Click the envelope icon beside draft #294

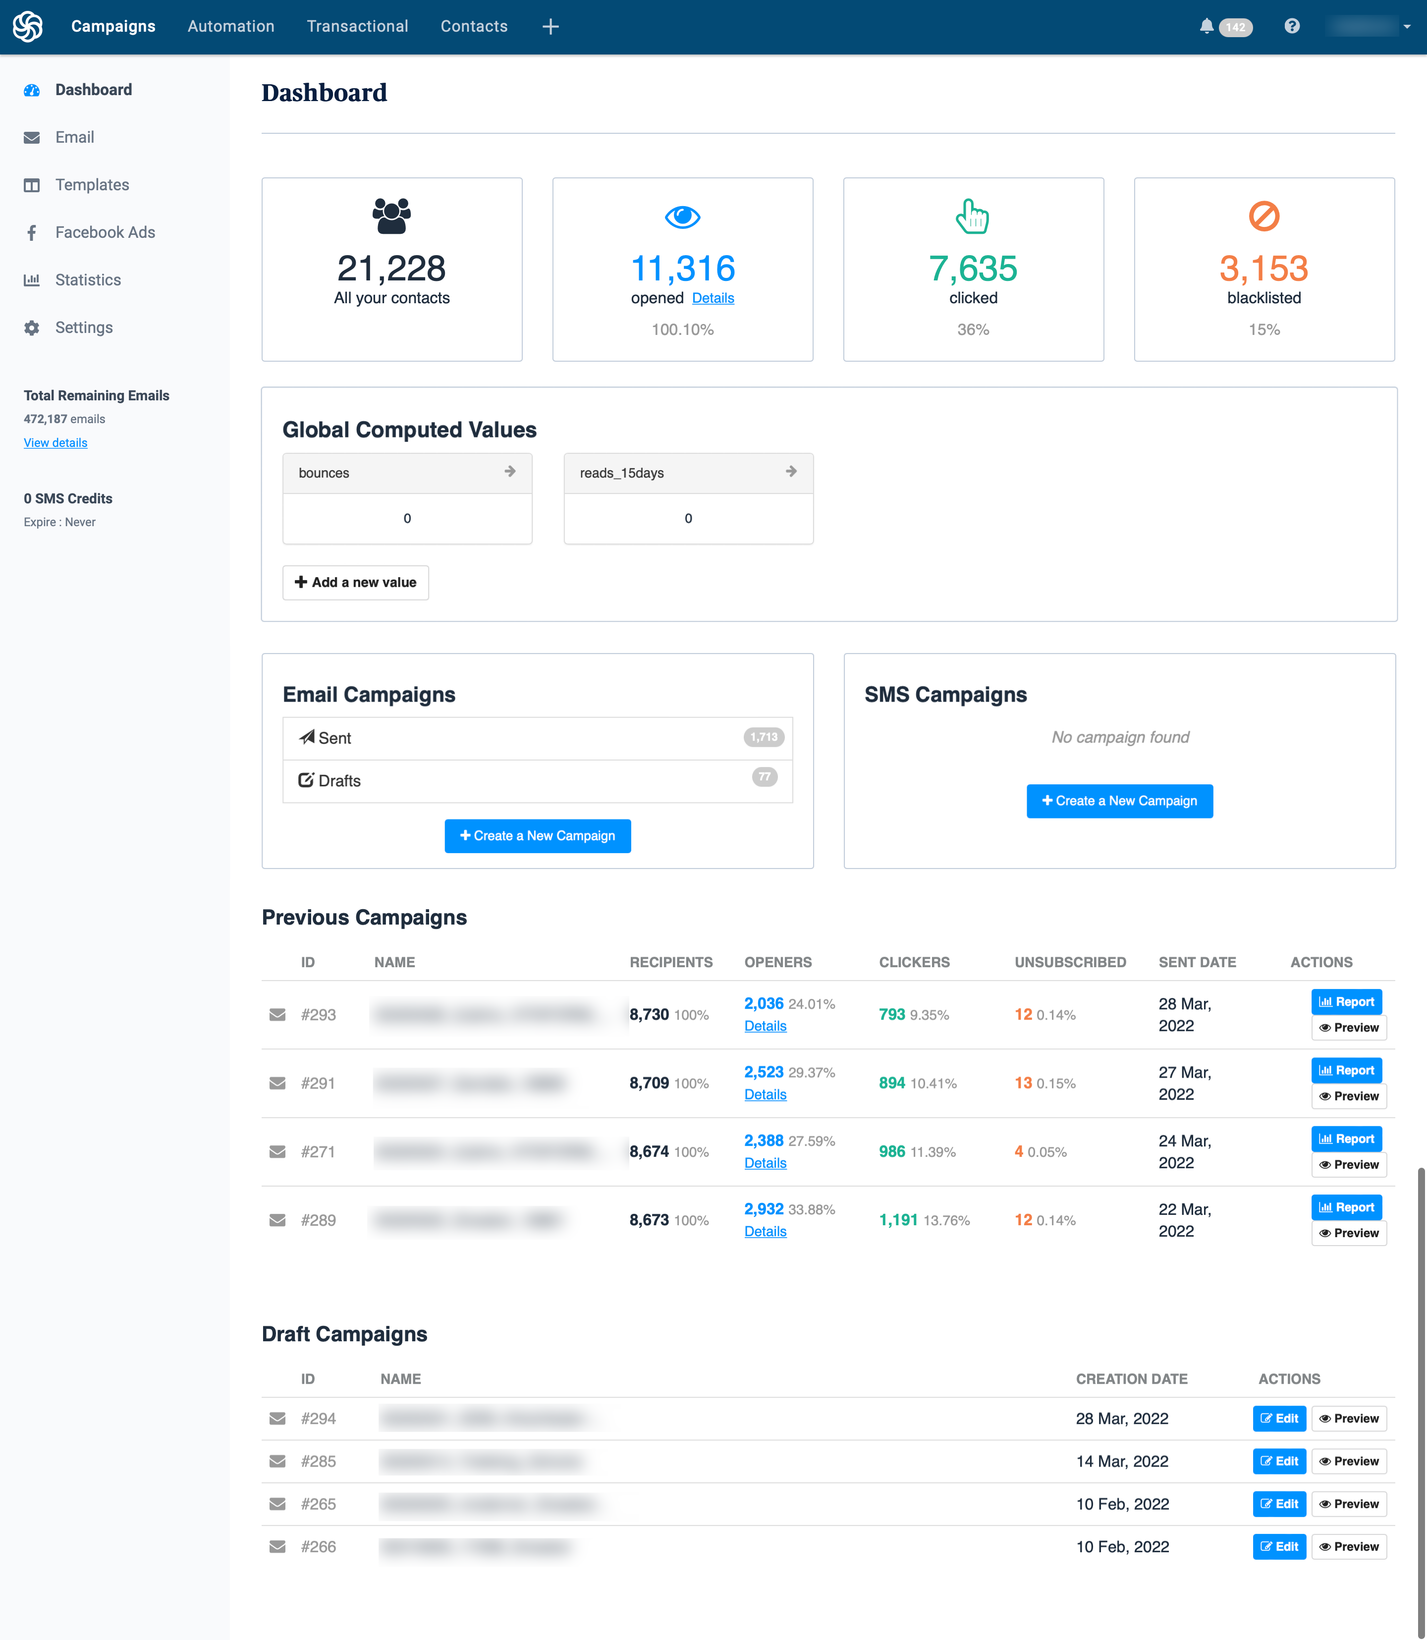[x=277, y=1418]
